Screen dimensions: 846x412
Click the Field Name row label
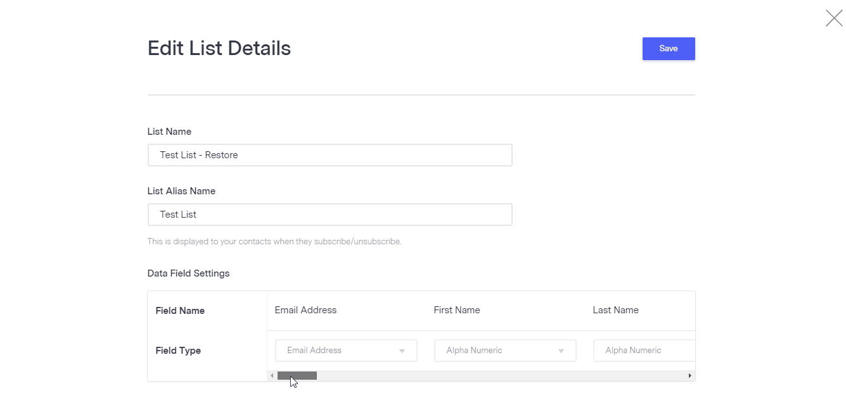tap(180, 311)
